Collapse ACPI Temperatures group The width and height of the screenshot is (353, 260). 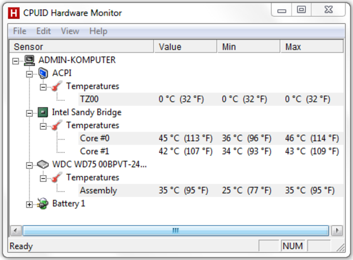point(43,87)
